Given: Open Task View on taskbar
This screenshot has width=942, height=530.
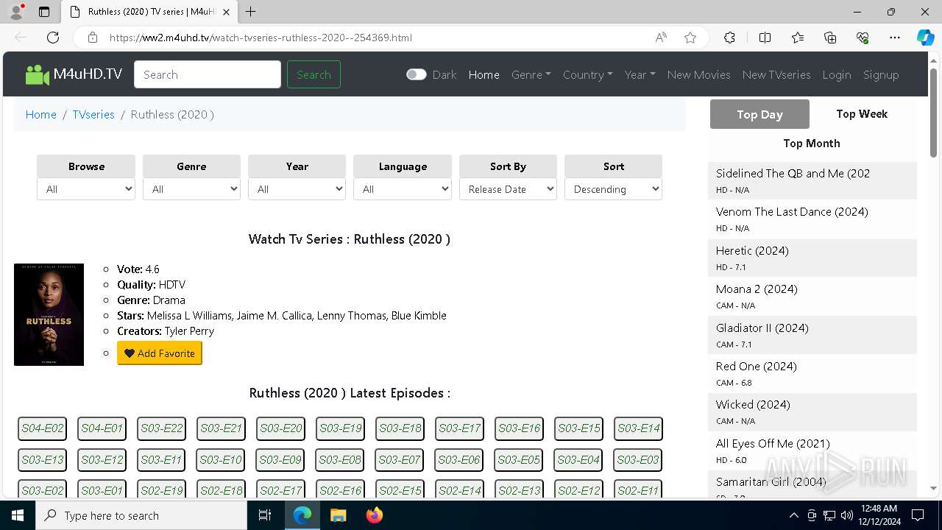Looking at the screenshot, I should click(x=265, y=515).
